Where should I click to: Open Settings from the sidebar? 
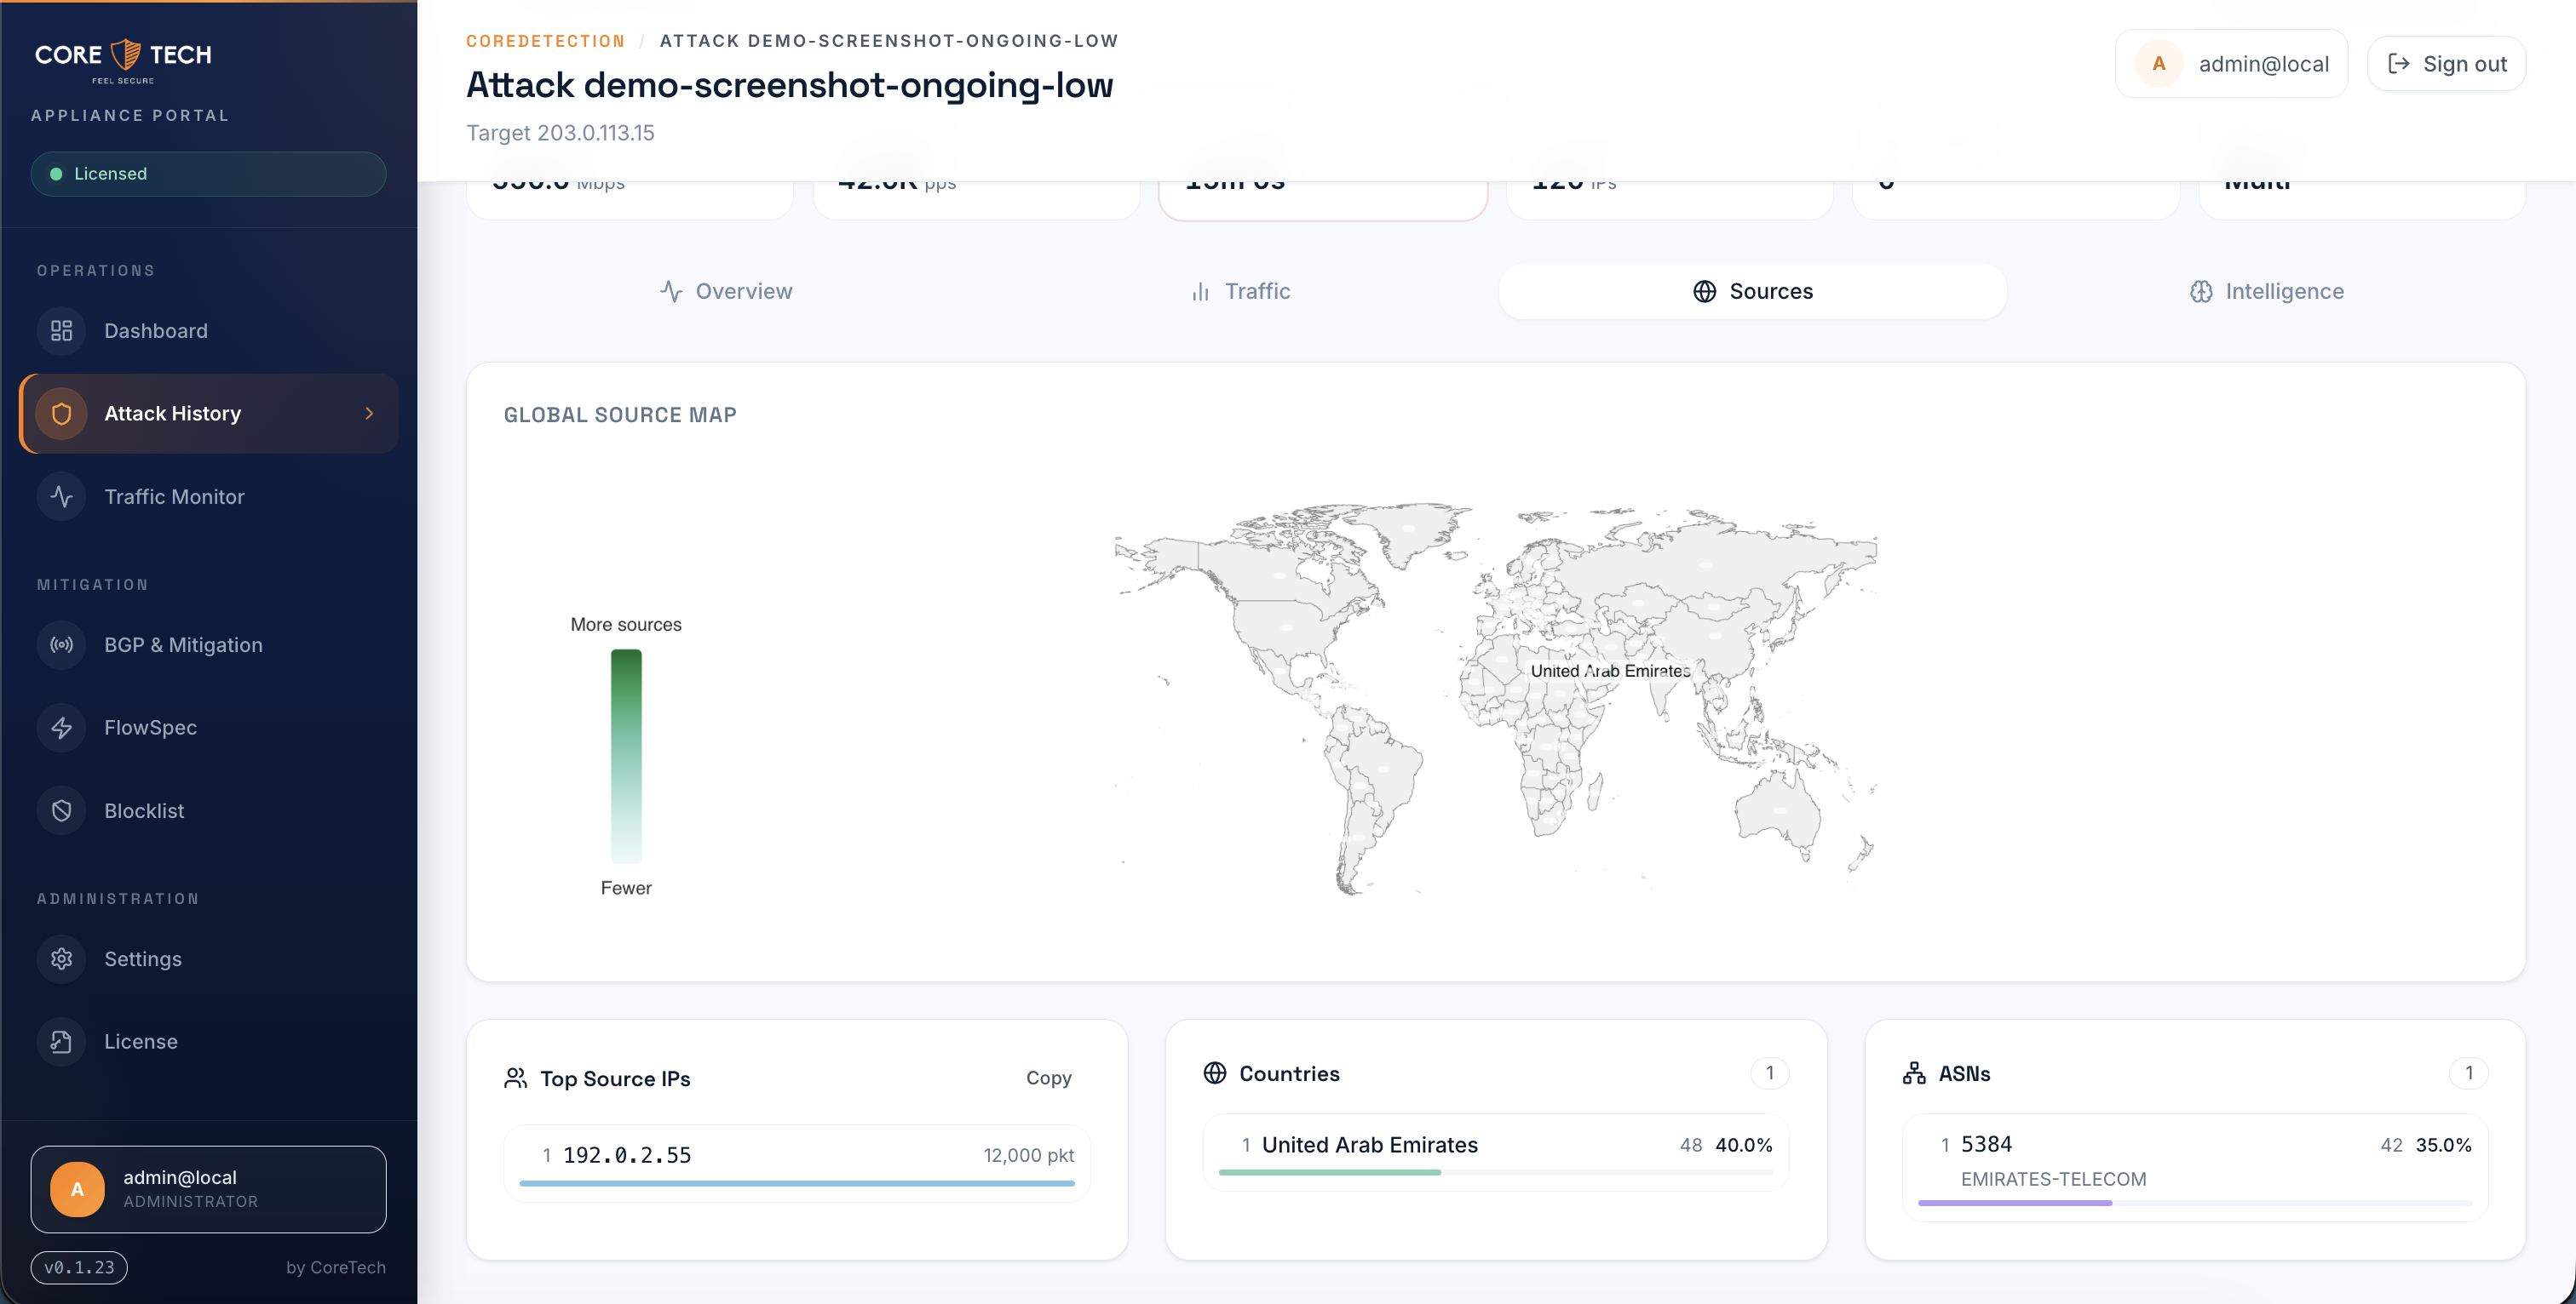208,958
